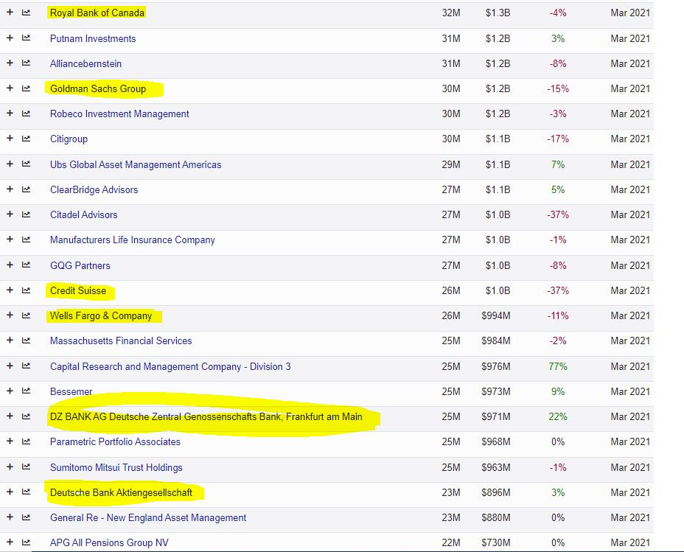
Task: Open chart icon for General Re New England
Action: point(27,517)
